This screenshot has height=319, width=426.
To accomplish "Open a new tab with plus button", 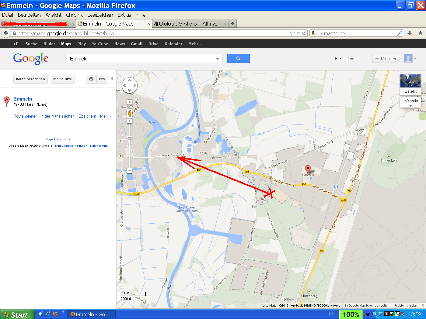I will pyautogui.click(x=232, y=24).
